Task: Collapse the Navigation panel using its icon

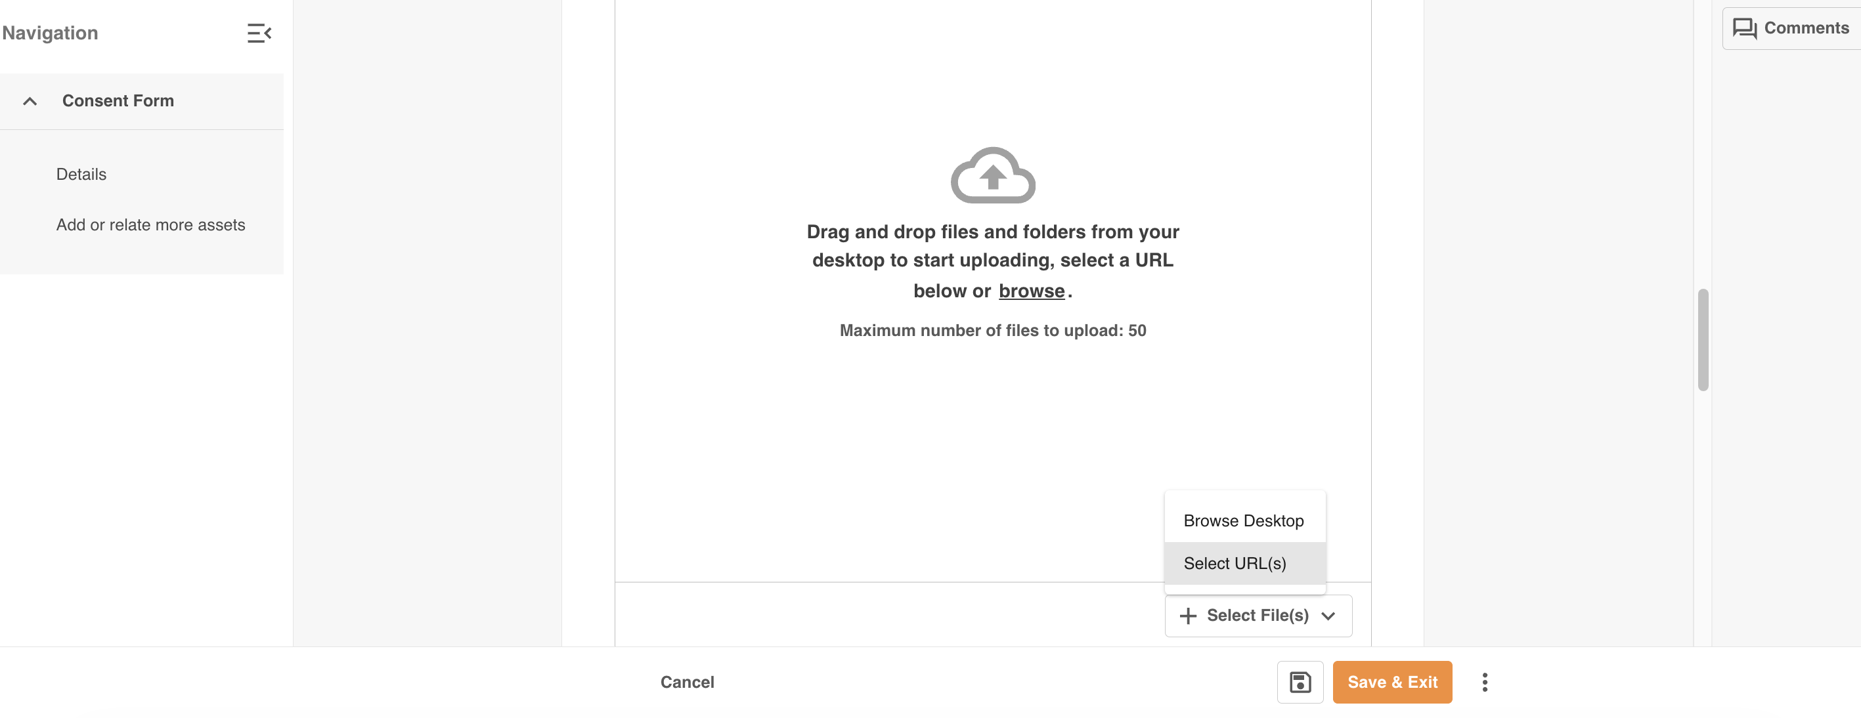Action: [x=259, y=33]
